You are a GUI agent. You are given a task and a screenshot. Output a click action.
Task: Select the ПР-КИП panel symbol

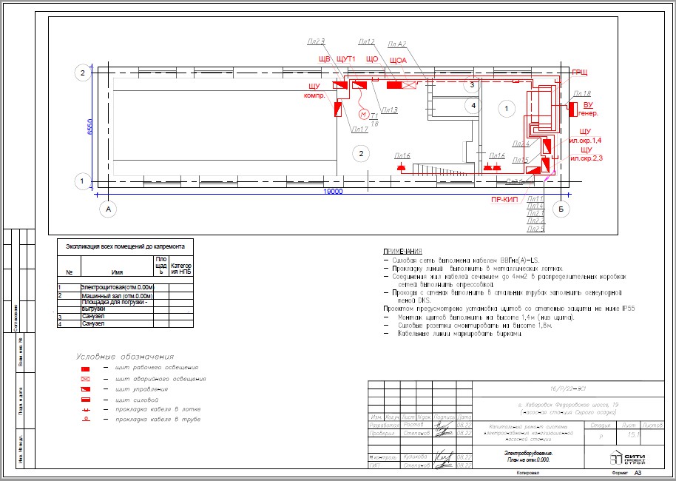(534, 170)
